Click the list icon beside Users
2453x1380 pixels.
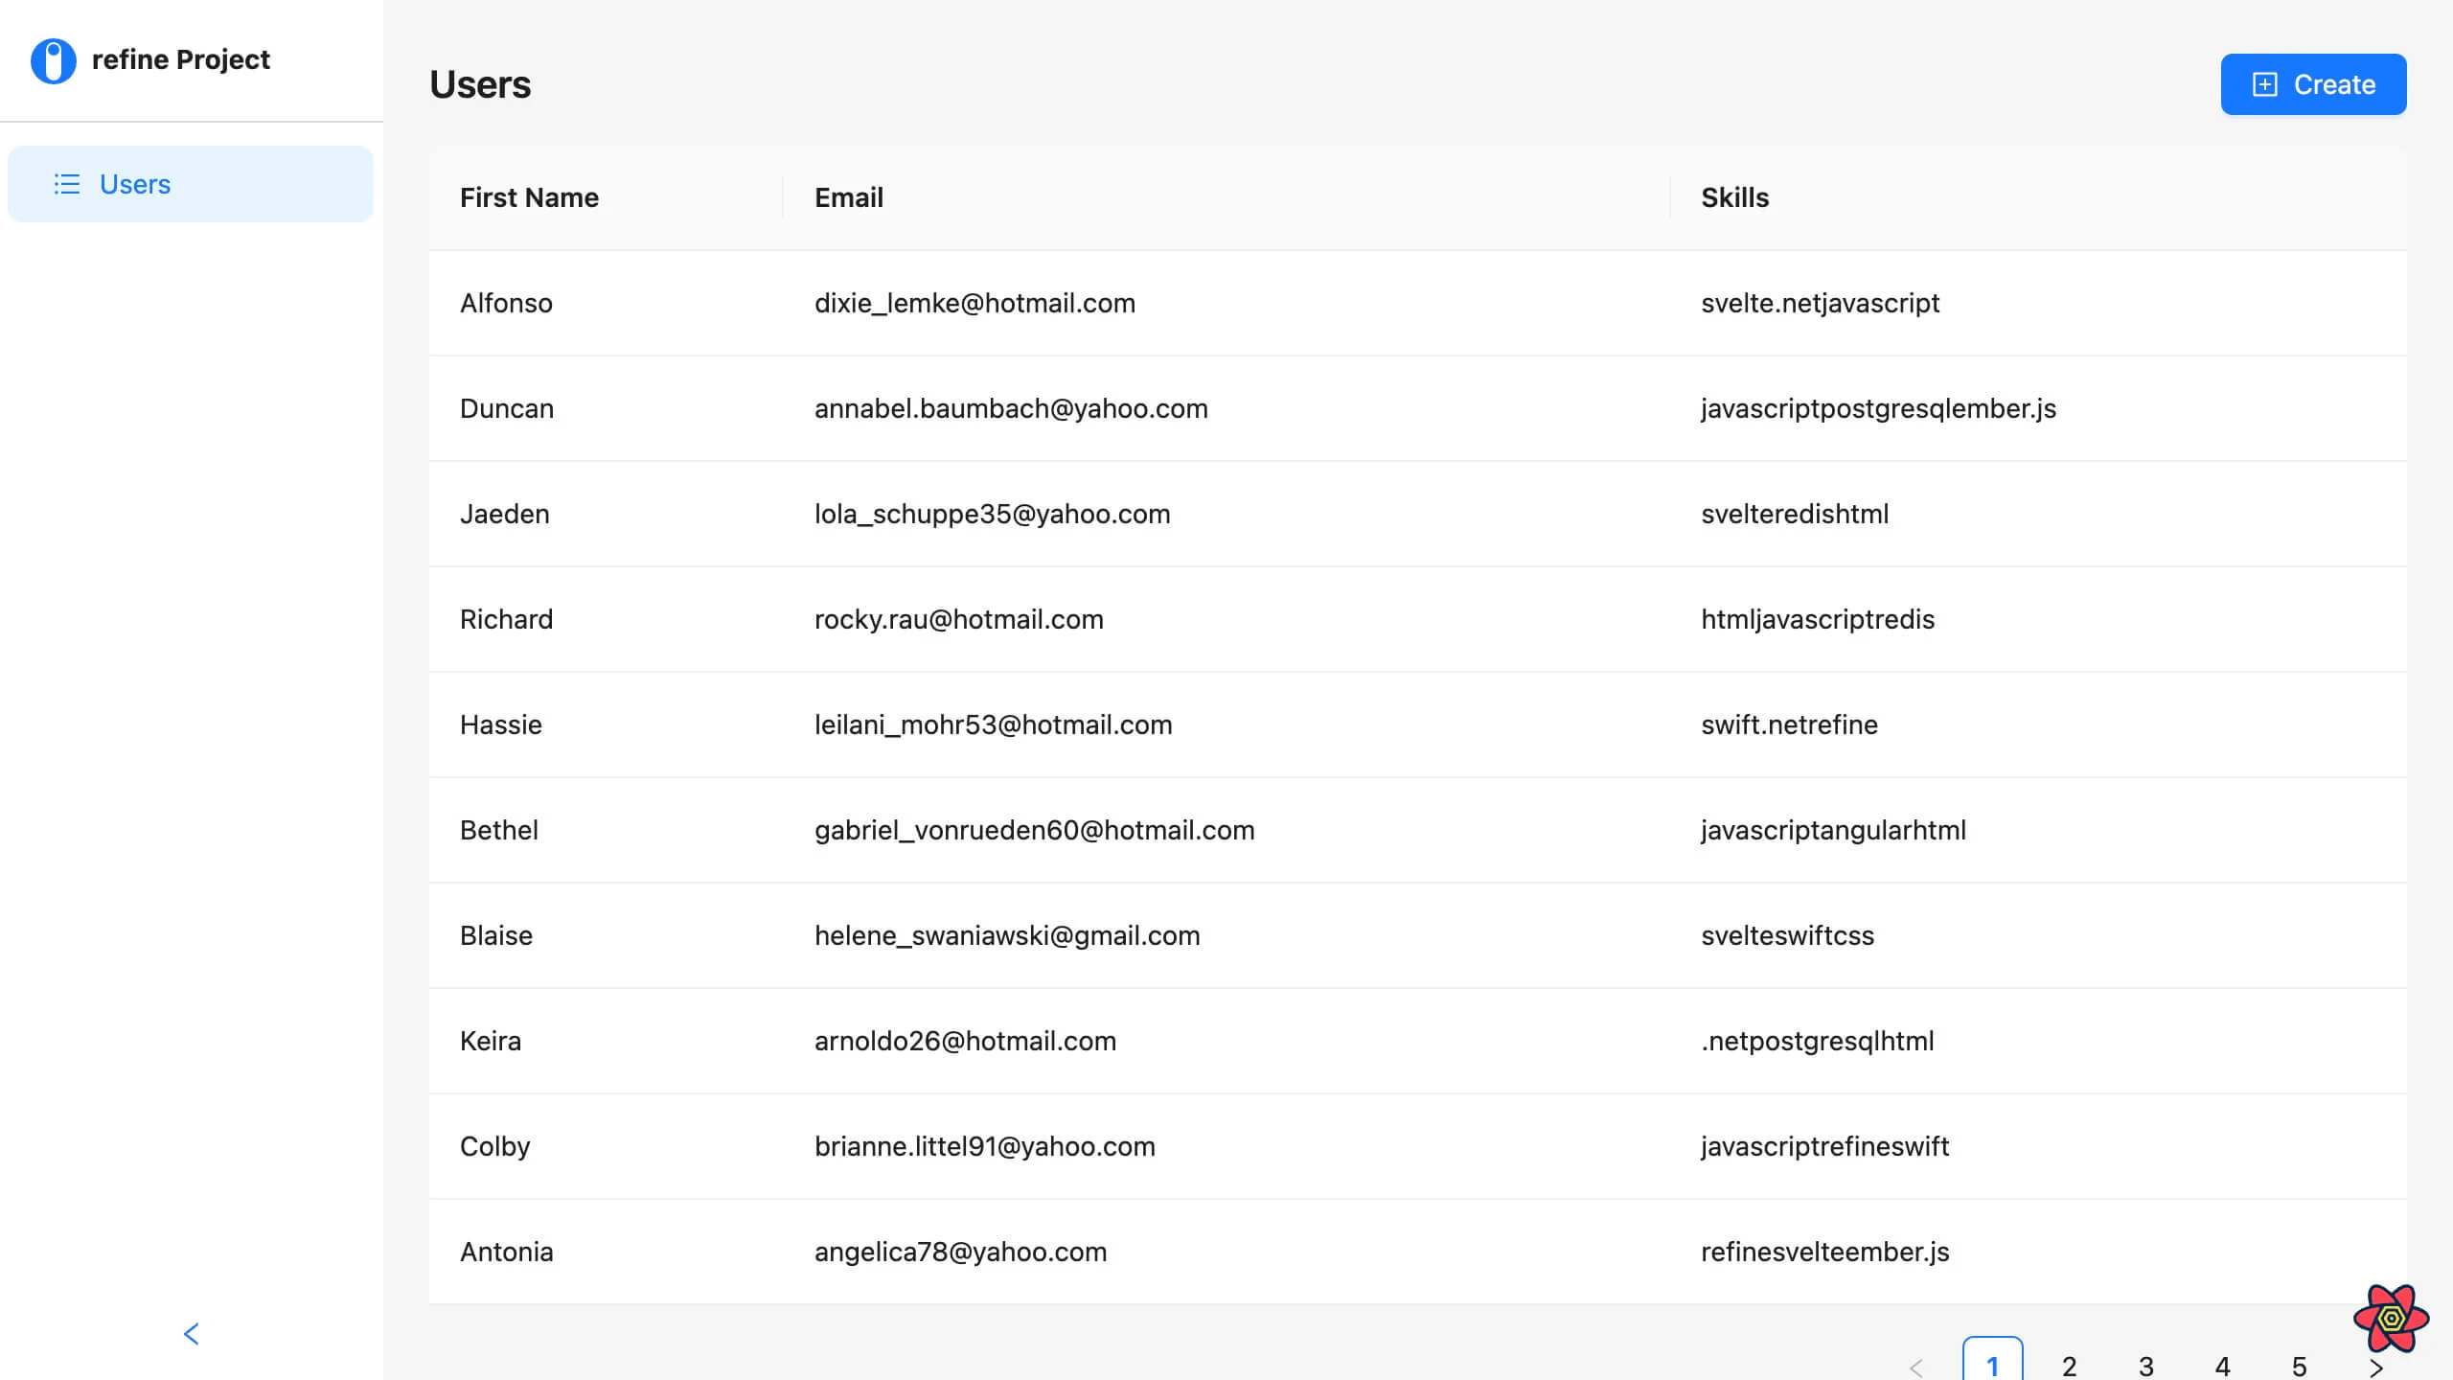(x=66, y=184)
